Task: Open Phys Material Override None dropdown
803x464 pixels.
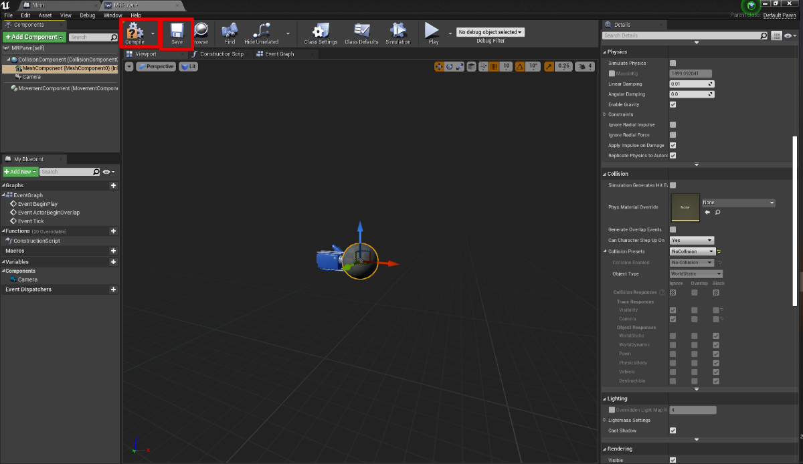Action: (738, 203)
